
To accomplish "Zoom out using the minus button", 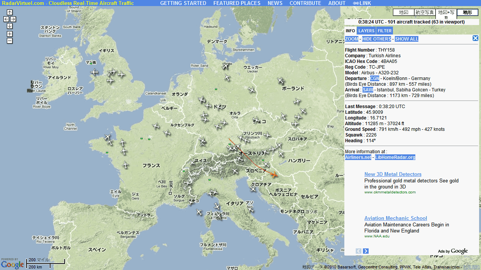I will [9, 41].
